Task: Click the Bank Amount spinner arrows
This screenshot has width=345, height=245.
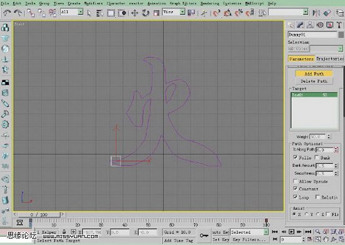Action: 336,165
